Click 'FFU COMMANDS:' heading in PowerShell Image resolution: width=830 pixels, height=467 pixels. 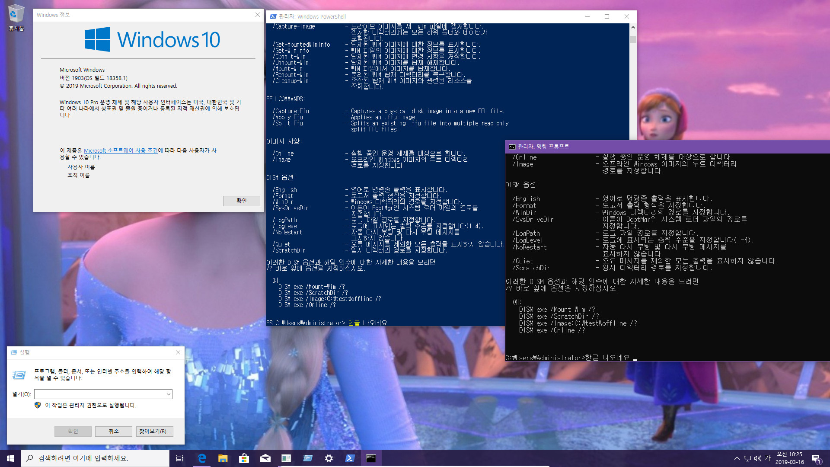pos(286,99)
